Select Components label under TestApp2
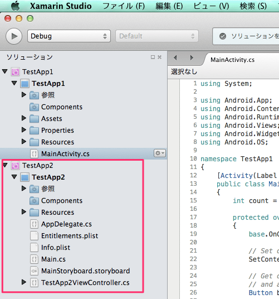 (x=62, y=201)
